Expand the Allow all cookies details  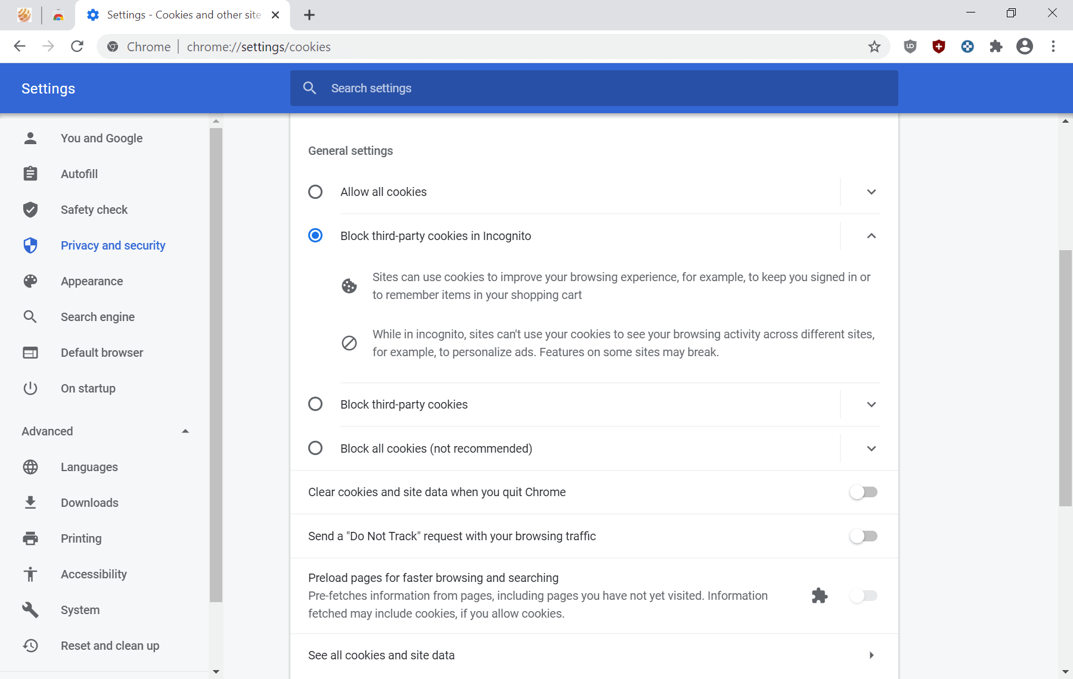871,192
